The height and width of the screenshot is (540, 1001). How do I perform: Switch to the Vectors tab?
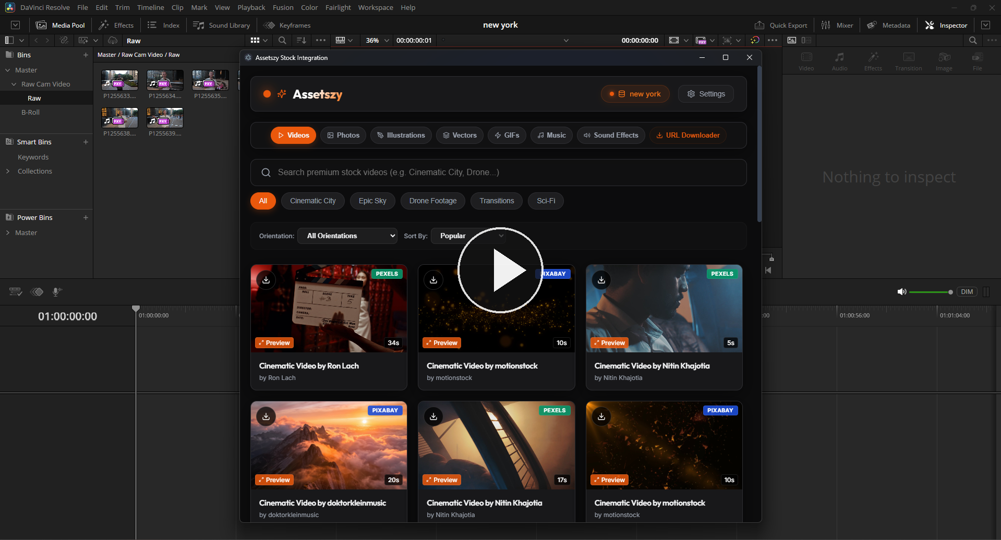(460, 135)
